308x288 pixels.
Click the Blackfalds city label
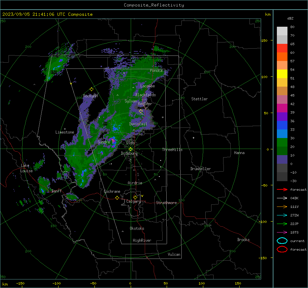point(145,95)
